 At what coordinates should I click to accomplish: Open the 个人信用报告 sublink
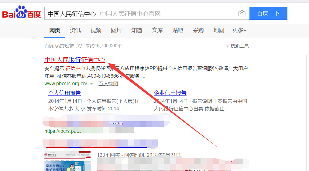tap(64, 93)
